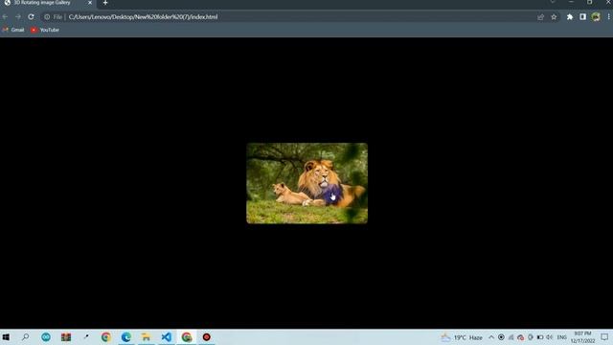Share this page via the share icon
This screenshot has width=613, height=345.
(x=540, y=17)
